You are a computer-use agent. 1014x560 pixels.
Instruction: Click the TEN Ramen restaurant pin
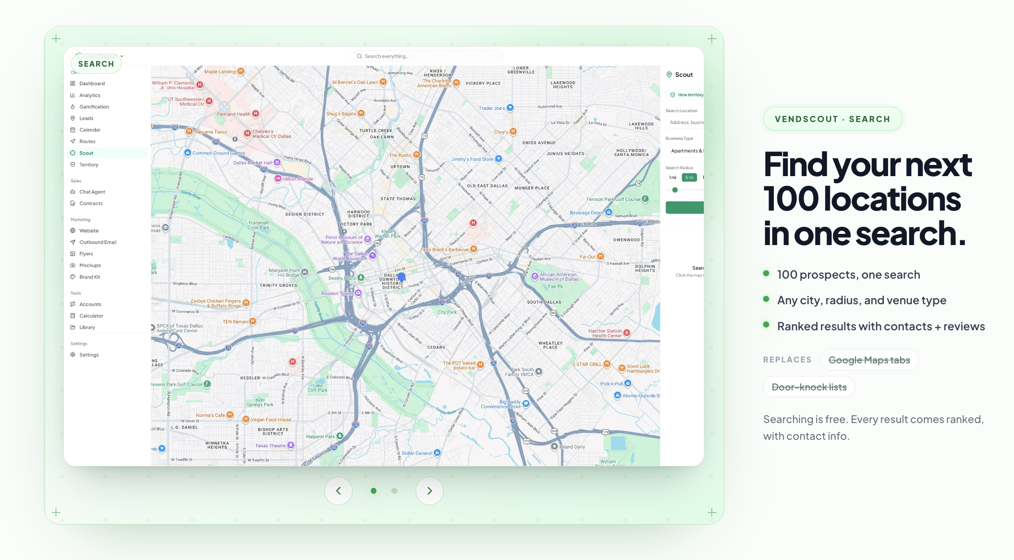pos(253,321)
